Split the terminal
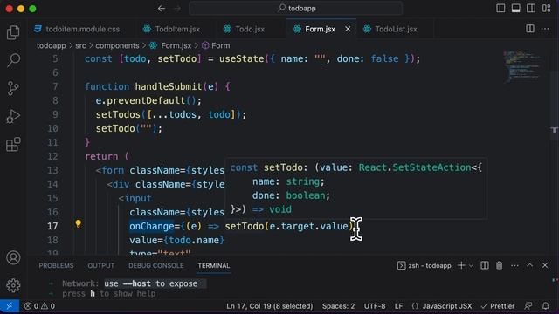 click(485, 265)
